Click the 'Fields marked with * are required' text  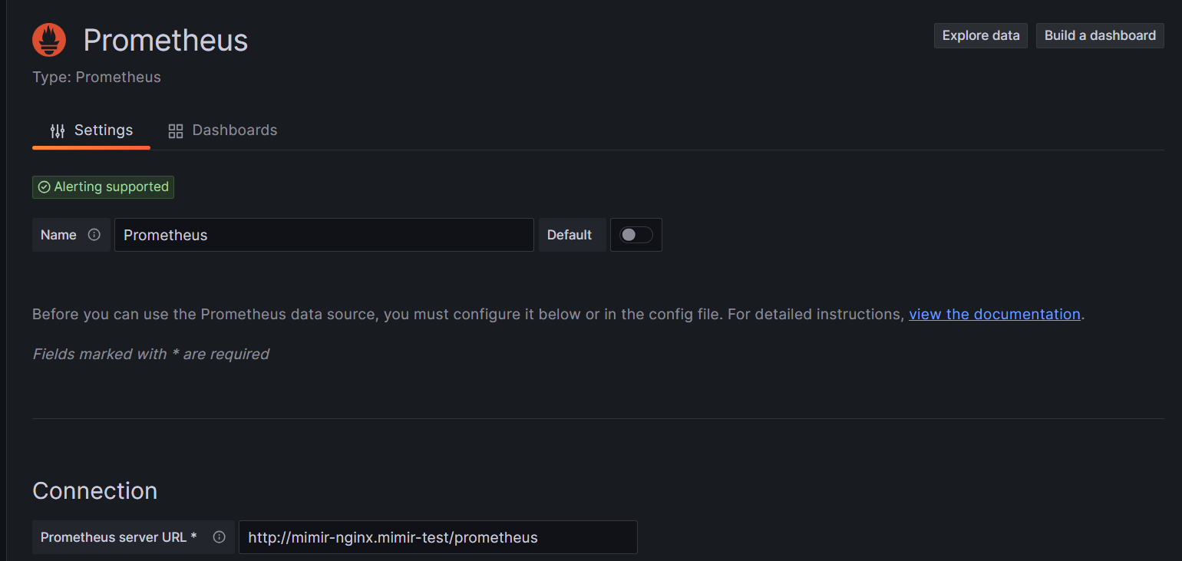pos(150,354)
